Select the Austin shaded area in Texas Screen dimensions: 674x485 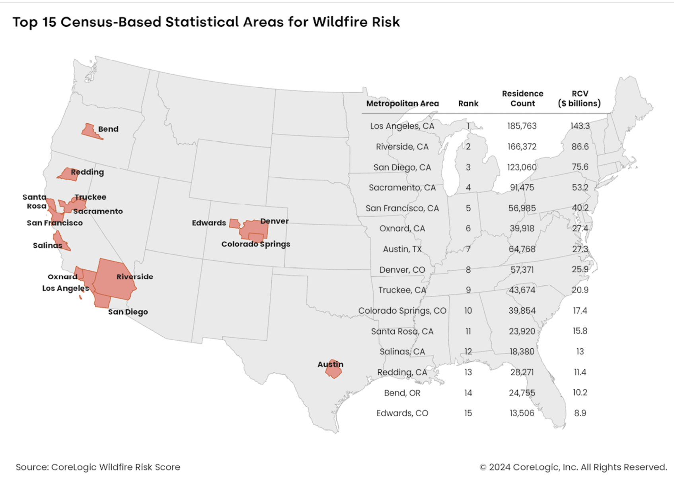coord(333,371)
